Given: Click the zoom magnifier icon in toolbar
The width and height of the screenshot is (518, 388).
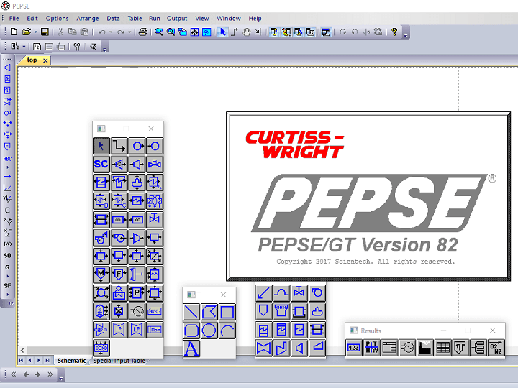Looking at the screenshot, I should coord(159,32).
